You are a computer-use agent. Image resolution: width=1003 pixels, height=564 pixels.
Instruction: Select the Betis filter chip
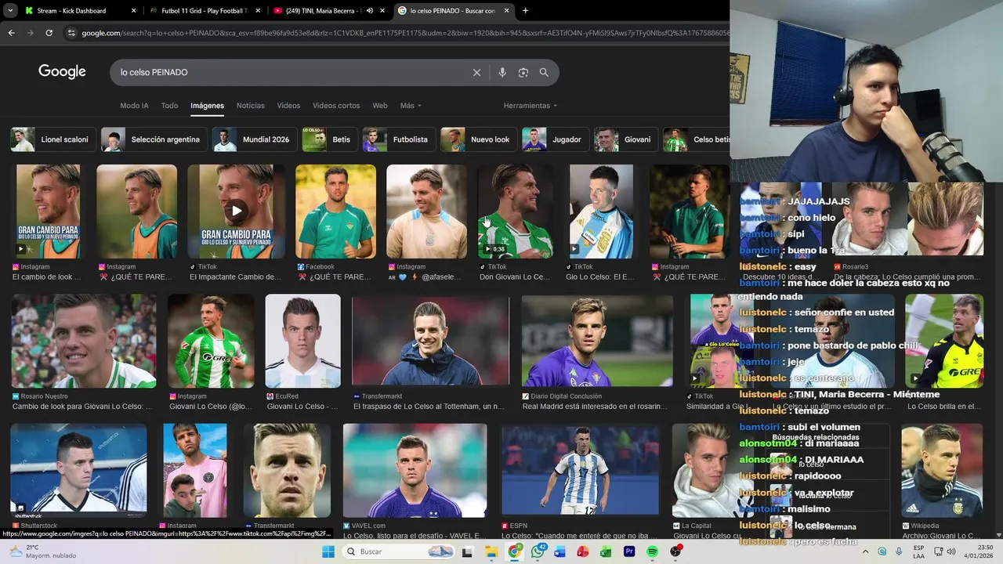[330, 139]
